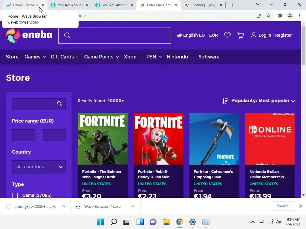Viewport: 306px width, 229px height.
Task: Open among-us-2022 apk download
Action: 35,206
